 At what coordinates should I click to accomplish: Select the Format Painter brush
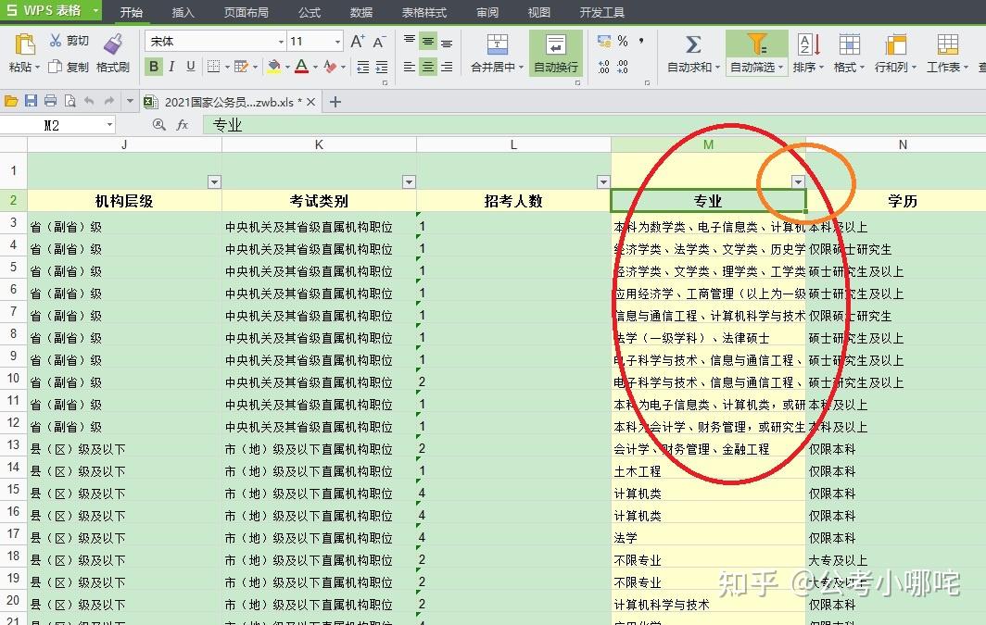click(x=113, y=44)
